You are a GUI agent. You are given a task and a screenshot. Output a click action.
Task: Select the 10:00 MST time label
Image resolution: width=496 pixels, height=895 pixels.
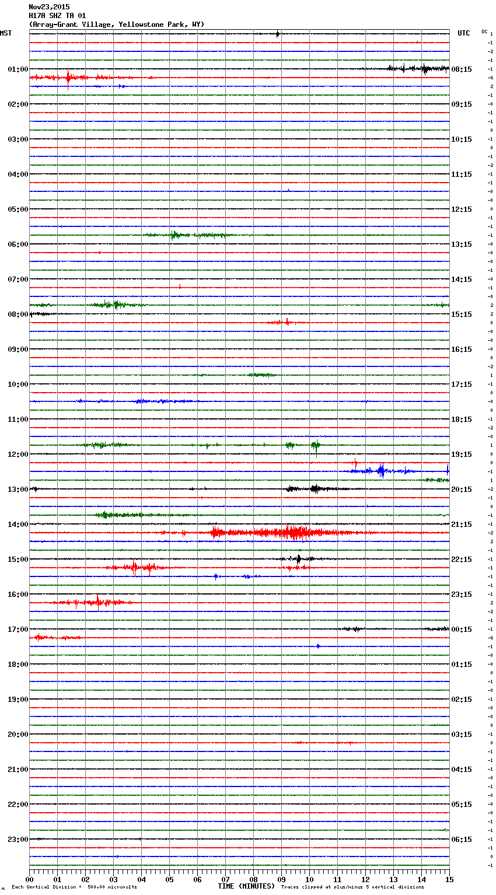pyautogui.click(x=18, y=384)
